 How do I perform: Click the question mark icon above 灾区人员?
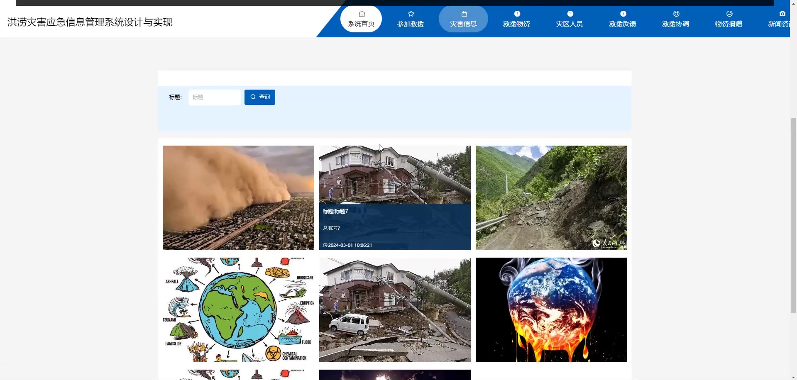tap(570, 14)
